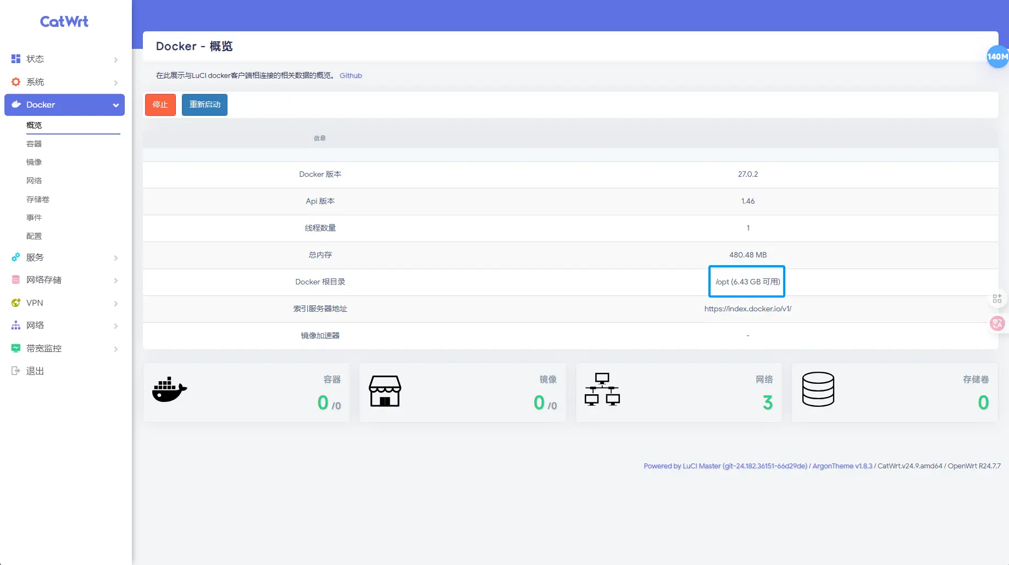1009x565 pixels.
Task: Open the ArgonTheme v1.8.3 link
Action: [x=842, y=466]
